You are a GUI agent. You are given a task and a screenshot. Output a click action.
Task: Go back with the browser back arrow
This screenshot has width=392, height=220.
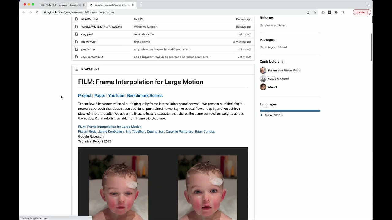[24, 12]
